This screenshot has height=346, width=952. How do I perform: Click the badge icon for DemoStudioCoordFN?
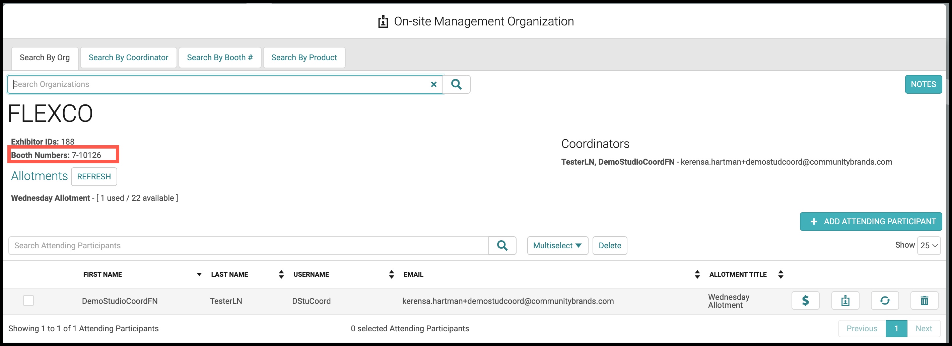(845, 300)
